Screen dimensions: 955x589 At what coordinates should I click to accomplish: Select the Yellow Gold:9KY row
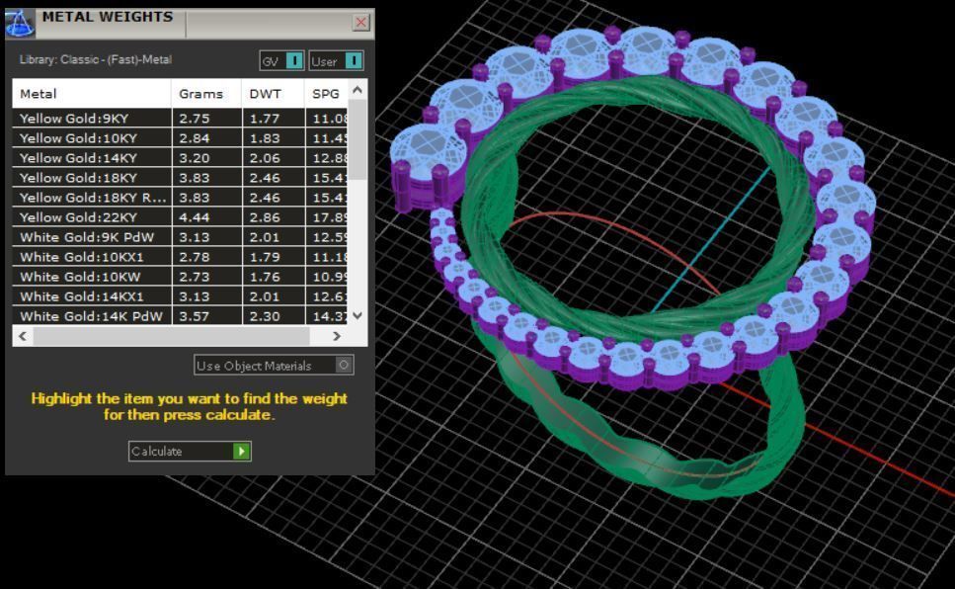pyautogui.click(x=181, y=119)
